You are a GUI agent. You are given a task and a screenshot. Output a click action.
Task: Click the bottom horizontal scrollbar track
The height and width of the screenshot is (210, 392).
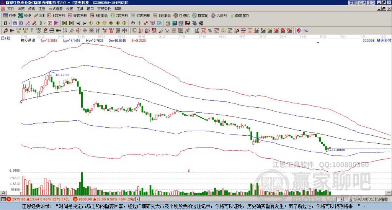(x=240, y=199)
